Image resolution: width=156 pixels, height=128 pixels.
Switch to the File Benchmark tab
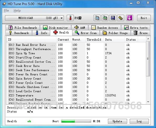23,28
